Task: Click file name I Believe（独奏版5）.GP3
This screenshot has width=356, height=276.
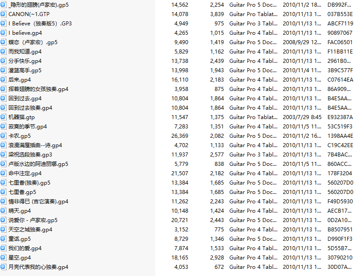Action: pos(40,24)
